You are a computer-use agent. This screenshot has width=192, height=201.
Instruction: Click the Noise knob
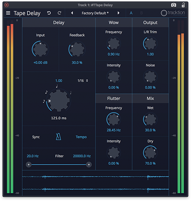[150, 77]
